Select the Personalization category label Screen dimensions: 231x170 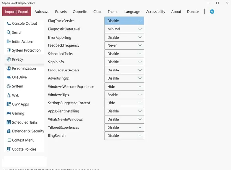pyautogui.click(x=24, y=68)
